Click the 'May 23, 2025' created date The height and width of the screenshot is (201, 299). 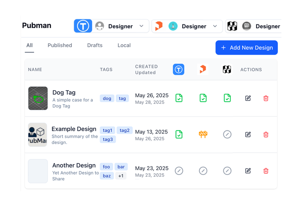click(152, 168)
